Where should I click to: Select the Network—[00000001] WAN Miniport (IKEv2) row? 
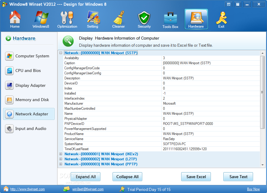[x=101, y=154]
